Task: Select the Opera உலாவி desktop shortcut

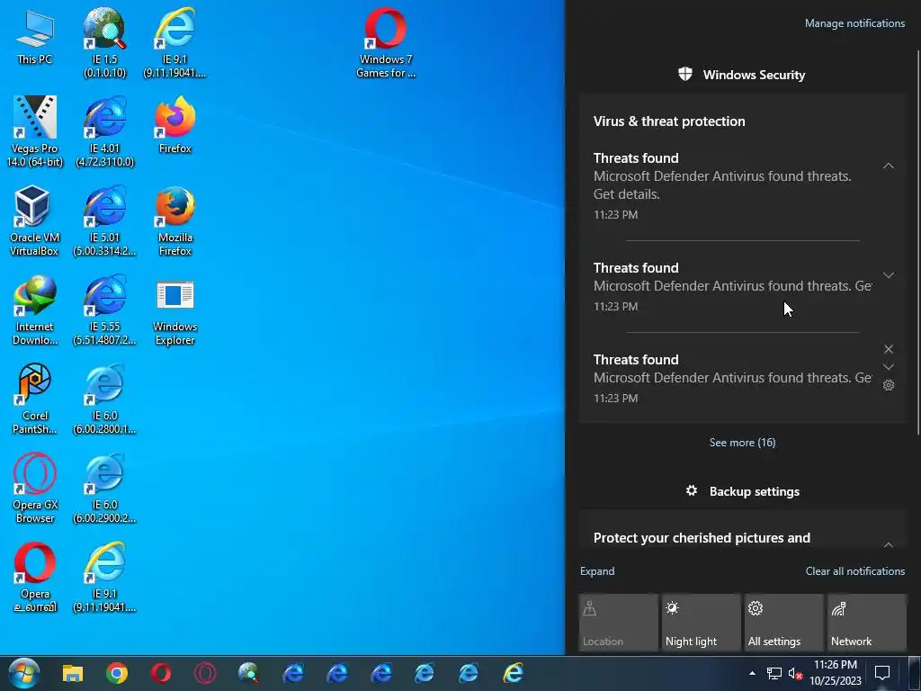Action: click(x=35, y=577)
